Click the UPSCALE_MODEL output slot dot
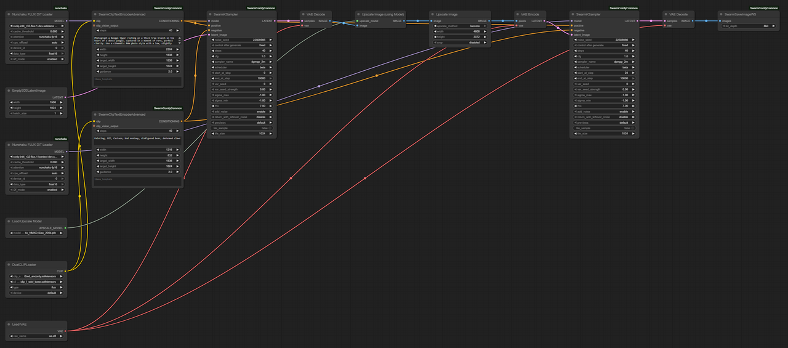788x348 pixels. tap(66, 227)
